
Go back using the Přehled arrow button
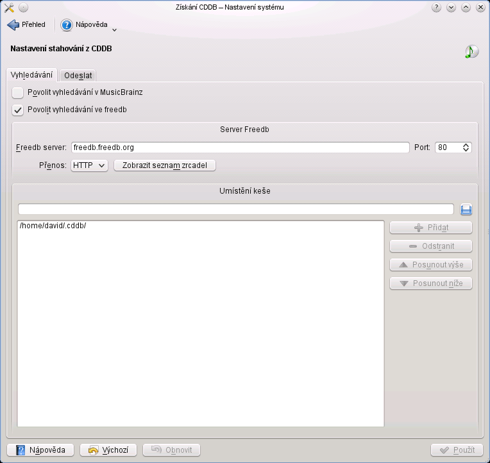click(26, 24)
